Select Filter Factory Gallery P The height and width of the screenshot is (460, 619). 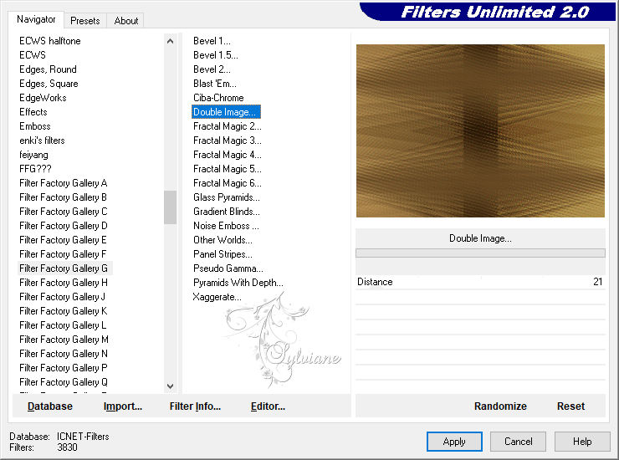point(64,368)
